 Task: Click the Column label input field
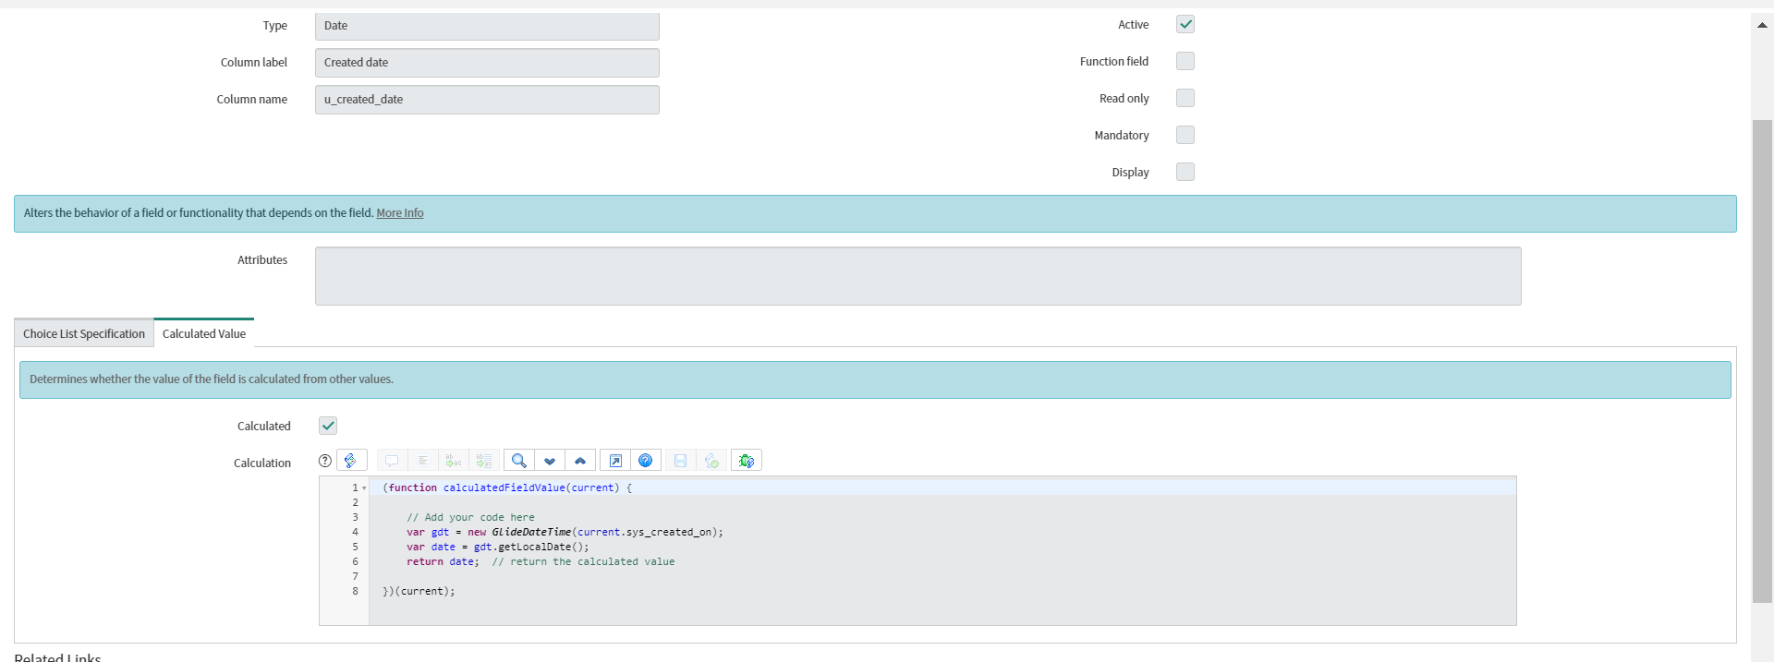487,63
